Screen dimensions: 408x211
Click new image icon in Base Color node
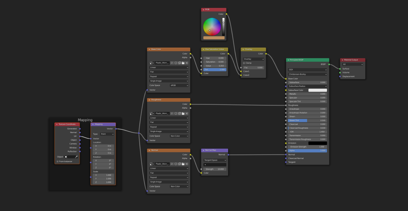click(179, 63)
